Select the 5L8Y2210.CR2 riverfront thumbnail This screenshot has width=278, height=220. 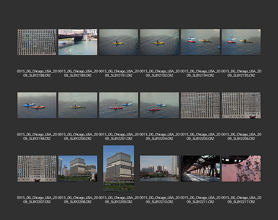coord(159,169)
